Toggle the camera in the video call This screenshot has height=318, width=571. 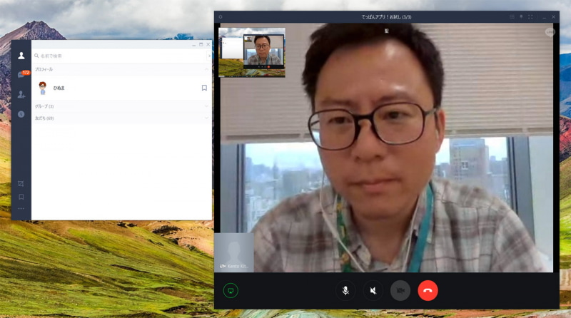pyautogui.click(x=400, y=290)
